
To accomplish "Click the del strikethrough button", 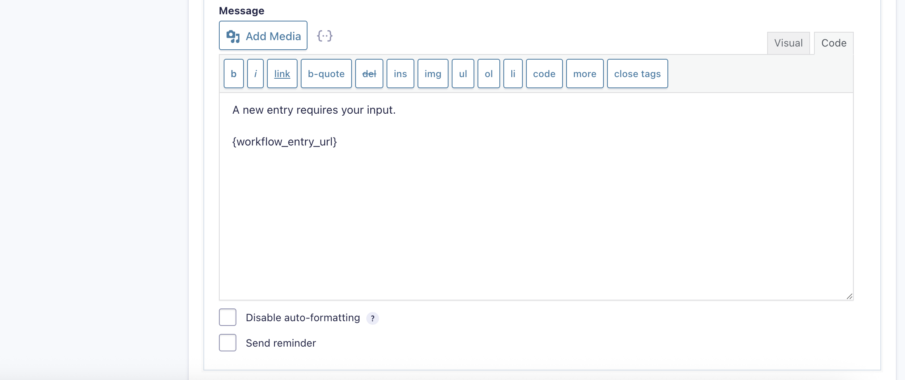I will 369,74.
